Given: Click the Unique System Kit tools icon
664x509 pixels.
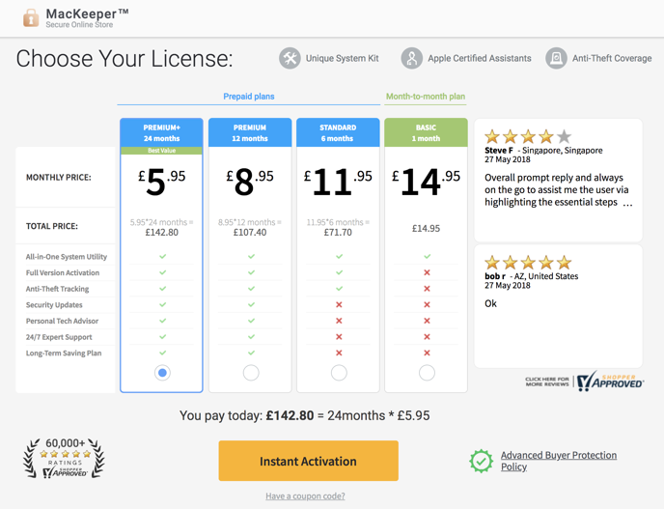Looking at the screenshot, I should tap(290, 58).
